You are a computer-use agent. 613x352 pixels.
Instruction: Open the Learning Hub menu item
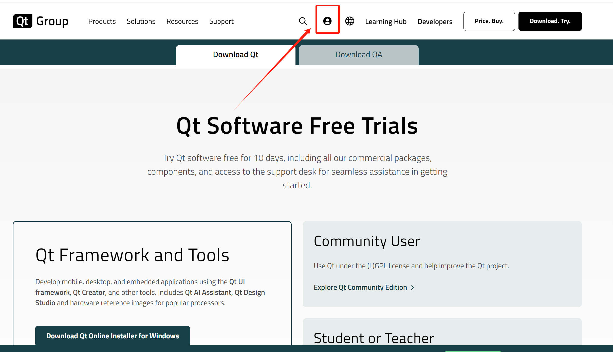pyautogui.click(x=386, y=21)
